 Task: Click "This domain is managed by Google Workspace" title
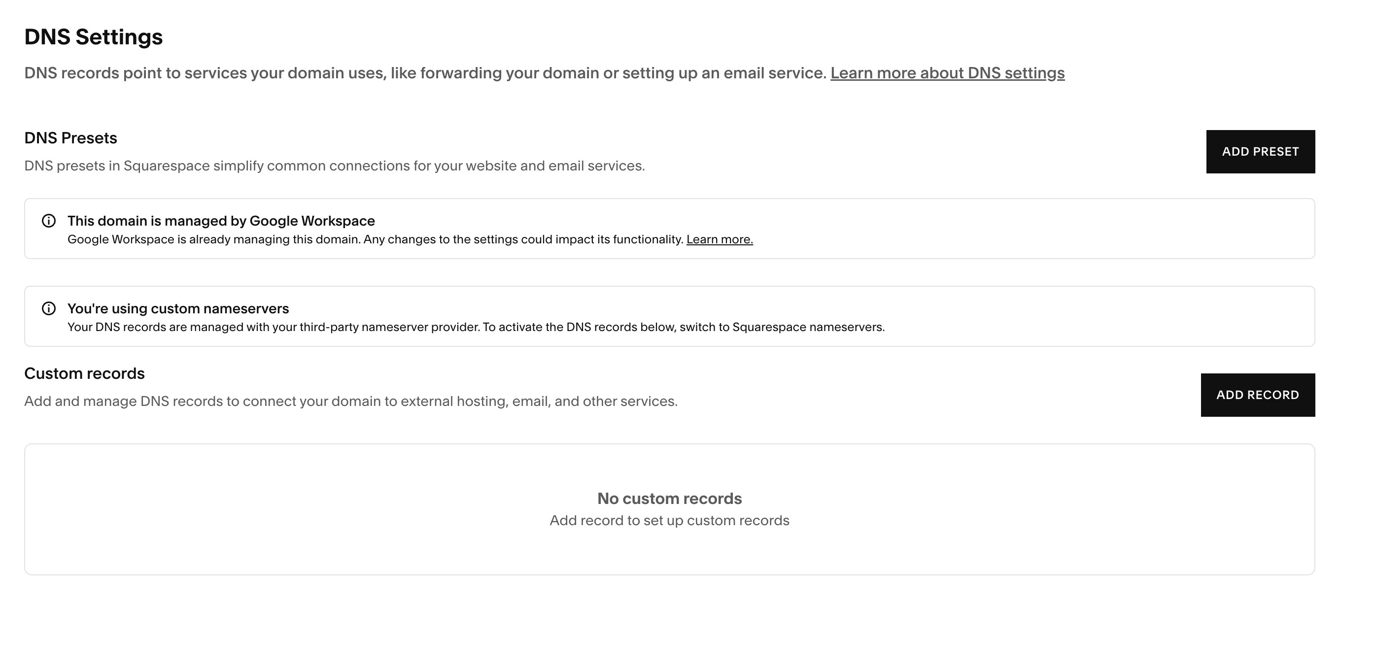click(x=221, y=221)
